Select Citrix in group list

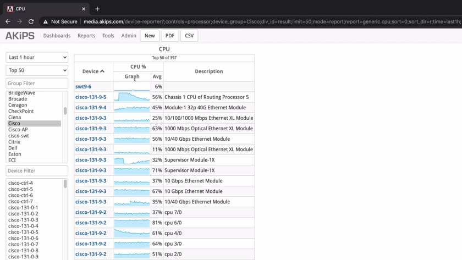tap(14, 142)
